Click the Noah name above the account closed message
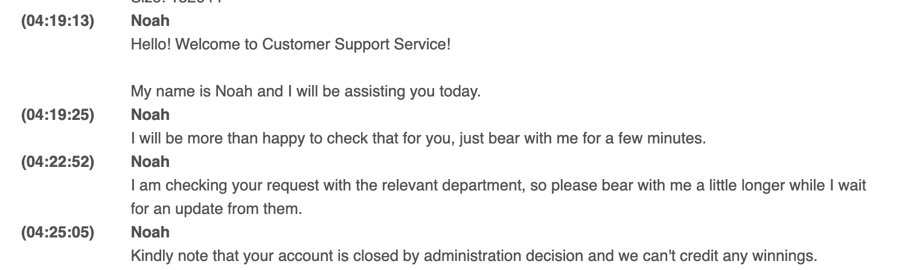 click(x=150, y=233)
